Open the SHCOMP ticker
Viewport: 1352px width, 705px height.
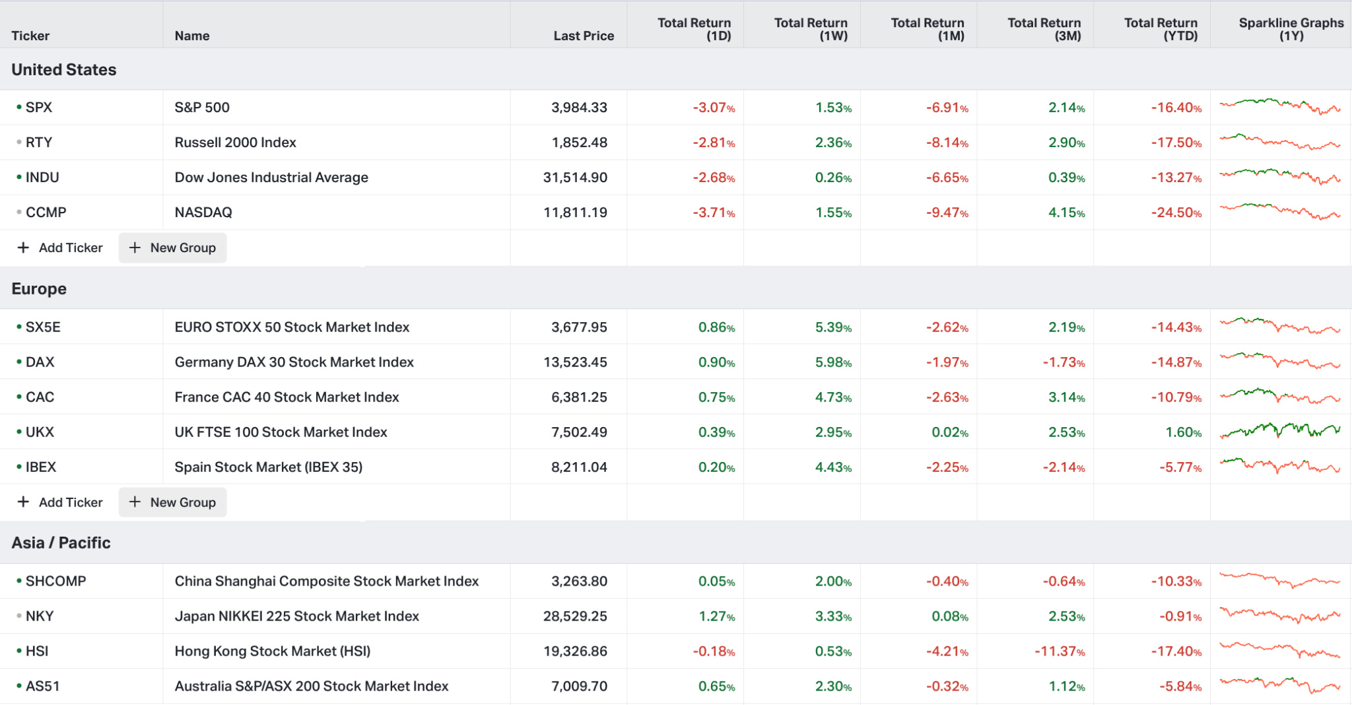[x=55, y=581]
